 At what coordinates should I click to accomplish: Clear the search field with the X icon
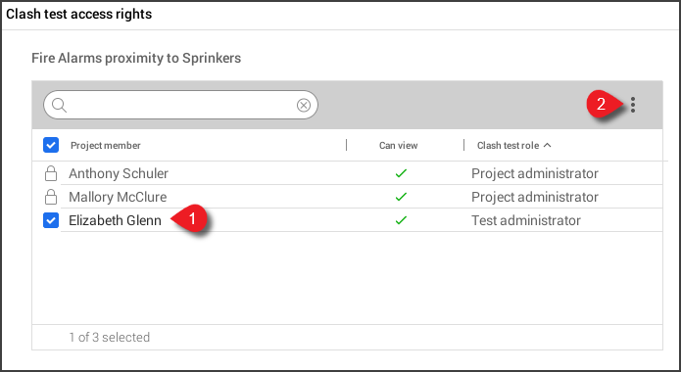304,105
